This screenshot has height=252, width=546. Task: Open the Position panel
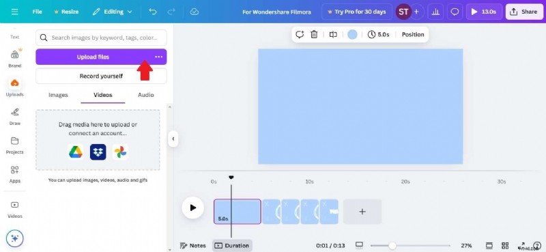(413, 35)
